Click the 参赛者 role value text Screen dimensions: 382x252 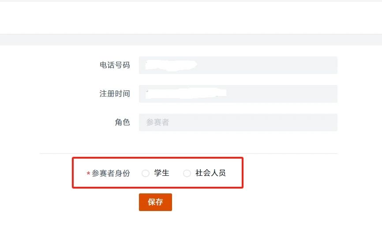tap(157, 122)
